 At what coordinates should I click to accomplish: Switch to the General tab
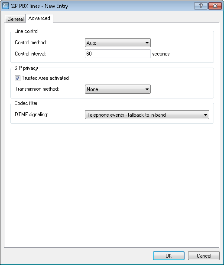pyautogui.click(x=15, y=19)
